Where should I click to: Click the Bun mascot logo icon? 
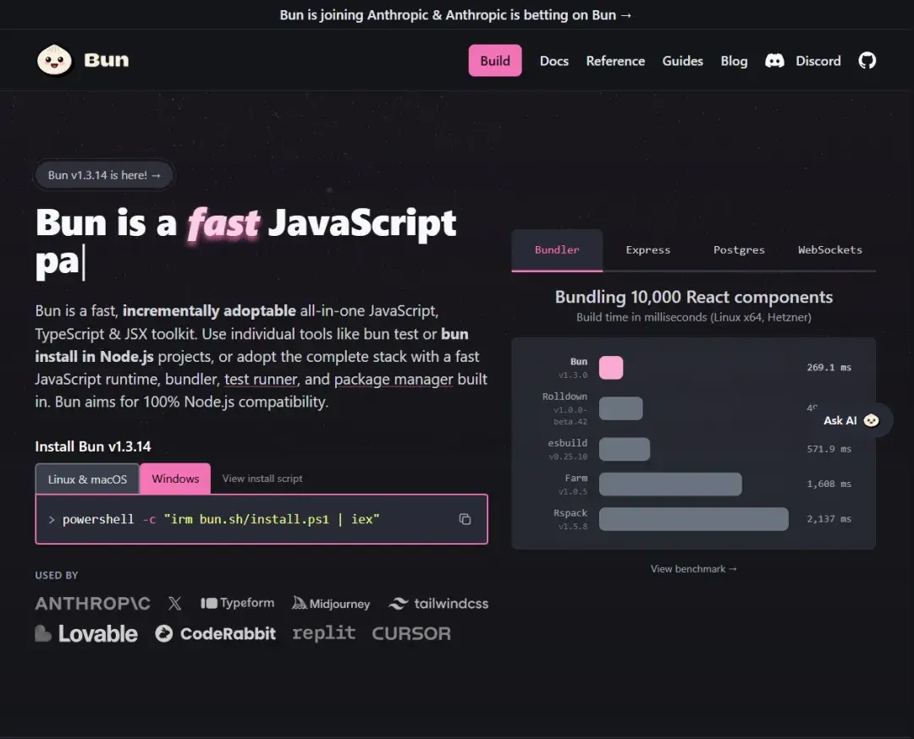click(54, 60)
